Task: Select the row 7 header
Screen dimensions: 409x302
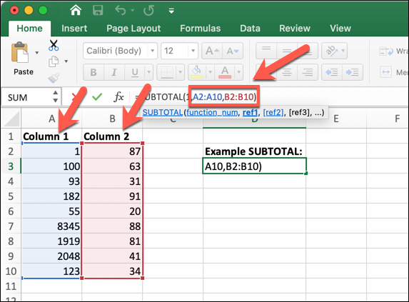Action: pyautogui.click(x=11, y=226)
